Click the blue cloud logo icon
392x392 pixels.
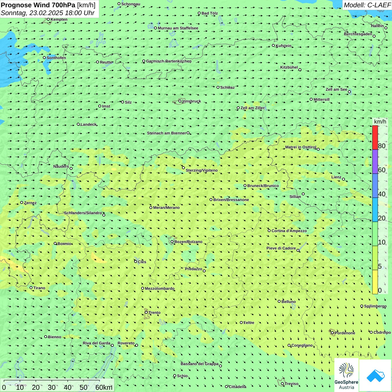click(x=375, y=375)
